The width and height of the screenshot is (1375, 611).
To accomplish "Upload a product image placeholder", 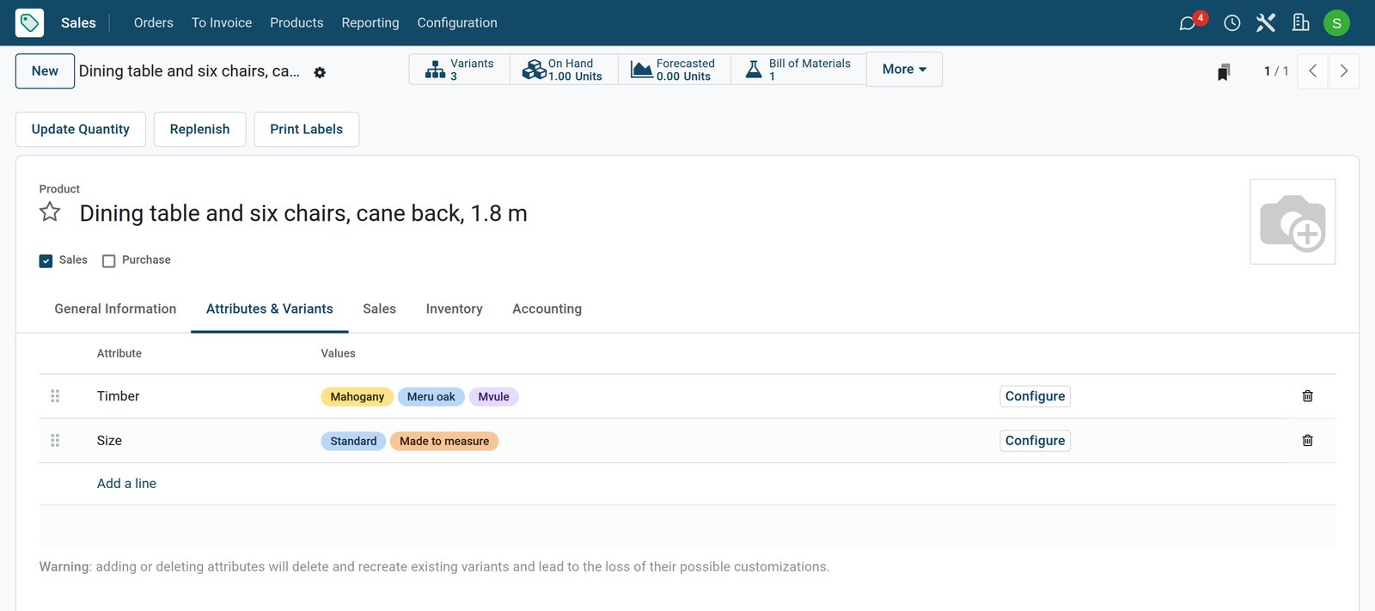I will pos(1292,222).
